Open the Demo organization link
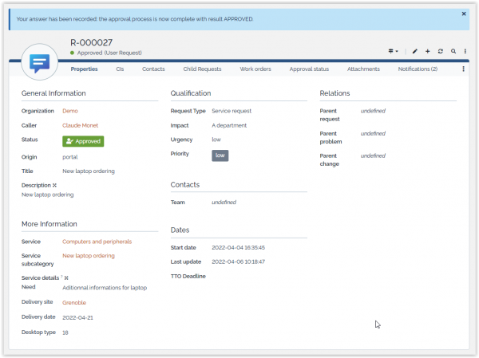Viewport: 479px width, 358px height. (x=70, y=111)
